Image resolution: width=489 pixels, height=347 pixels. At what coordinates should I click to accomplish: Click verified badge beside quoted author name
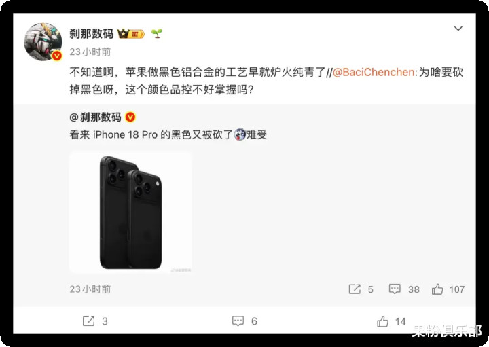[130, 117]
